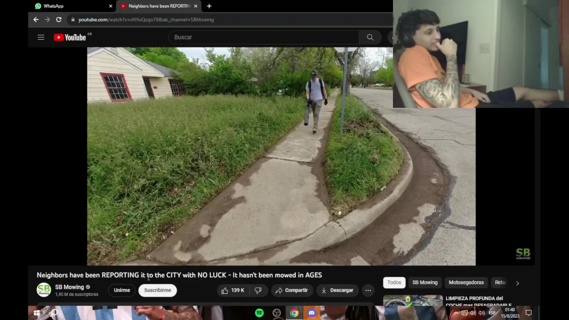Screen dimensions: 569x320
Task: Open OBS Studio from the taskbar
Action: pyautogui.click(x=276, y=313)
